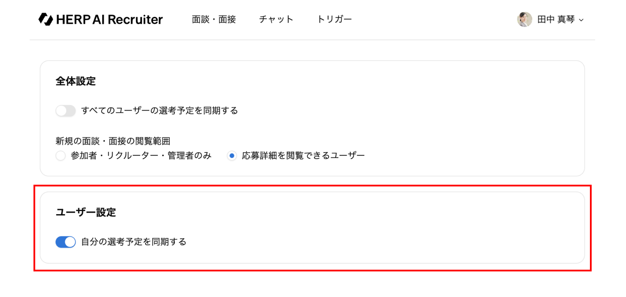This screenshot has width=626, height=297.
Task: Select the 参加者・リクルーター・管理者のみ radio button
Action: click(60, 156)
